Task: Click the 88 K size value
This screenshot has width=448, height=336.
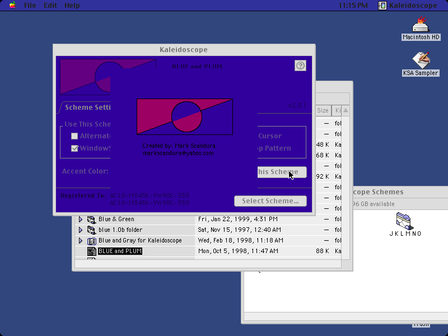Action: coord(323,251)
